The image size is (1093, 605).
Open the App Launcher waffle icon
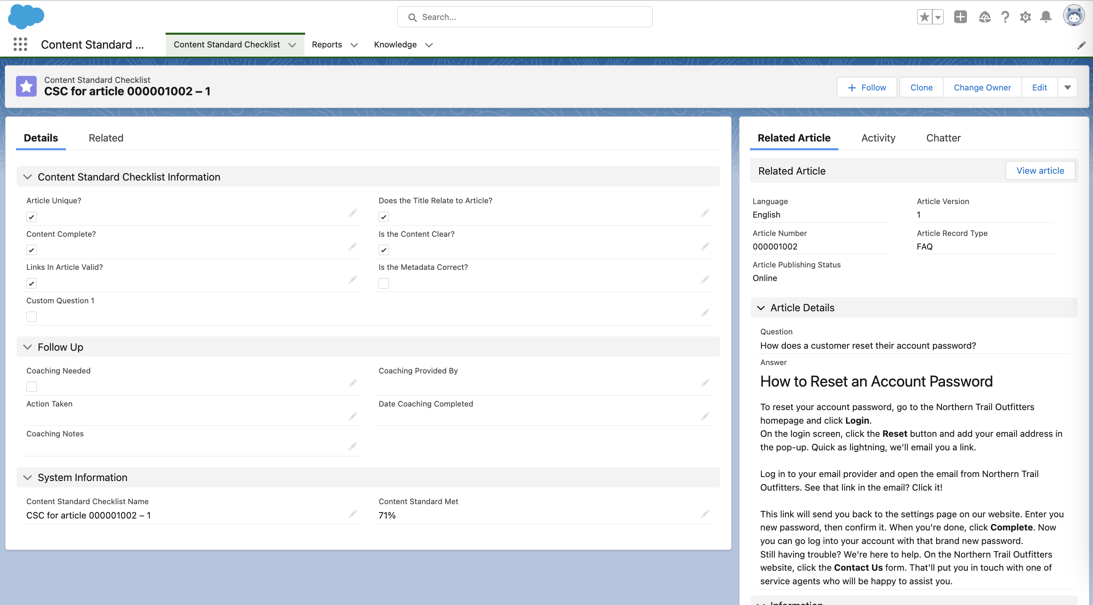coord(20,45)
